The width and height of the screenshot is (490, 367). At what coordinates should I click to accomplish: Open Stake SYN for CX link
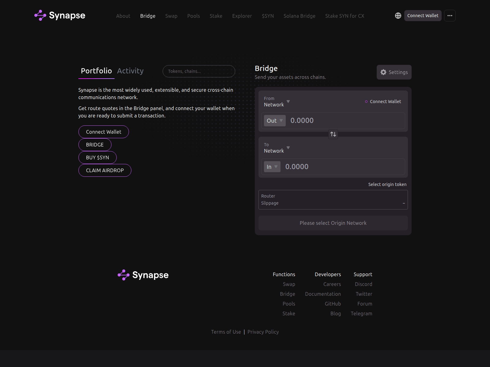point(345,16)
